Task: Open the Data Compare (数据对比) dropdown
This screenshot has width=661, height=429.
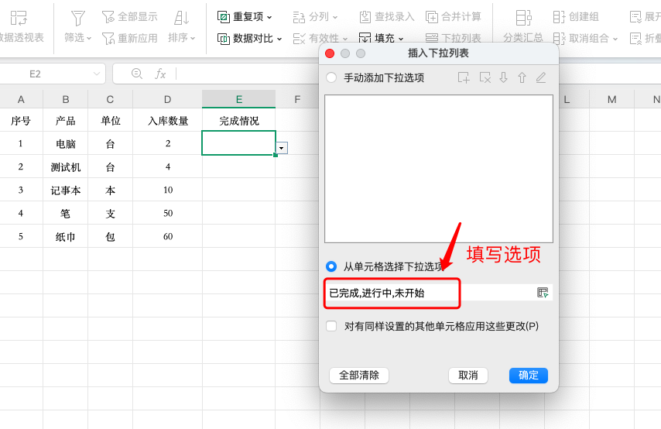Action: (x=249, y=39)
